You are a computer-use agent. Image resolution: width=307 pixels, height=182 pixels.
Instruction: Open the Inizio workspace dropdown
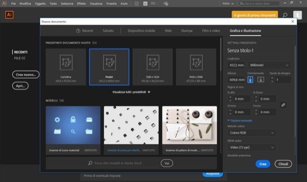pyautogui.click(x=228, y=4)
